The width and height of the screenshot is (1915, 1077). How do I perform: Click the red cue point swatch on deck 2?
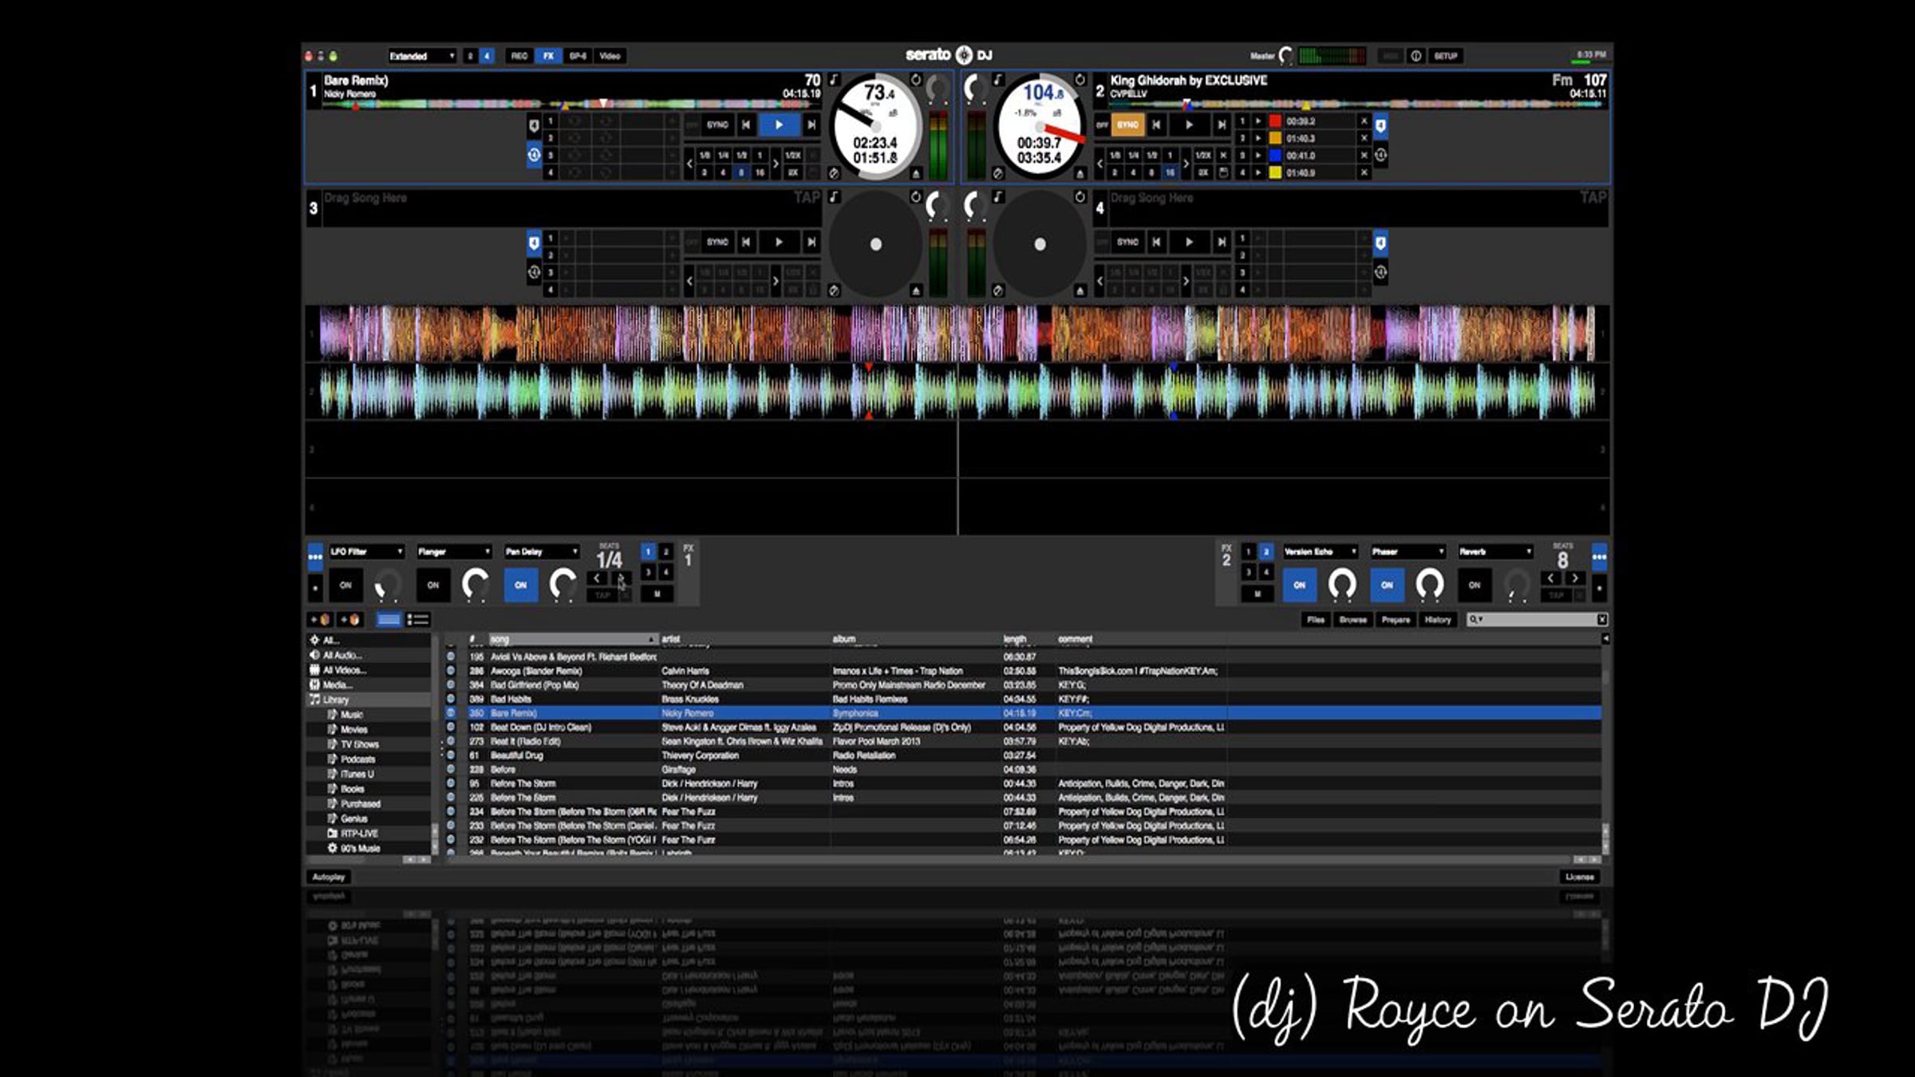pyautogui.click(x=1275, y=121)
